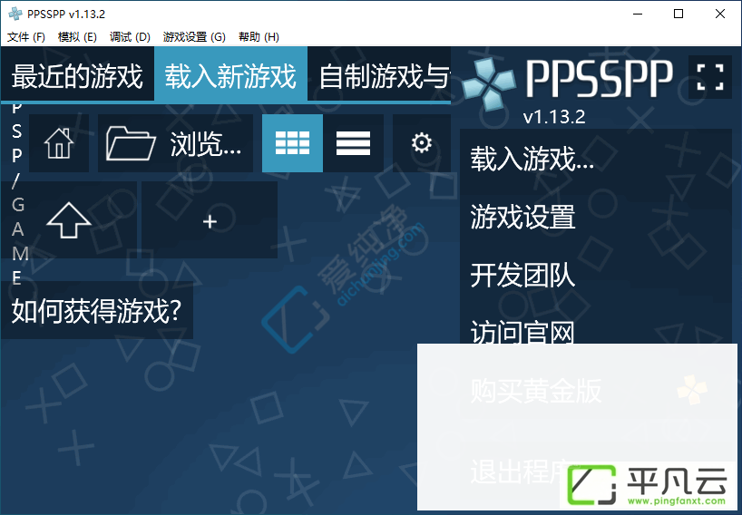Add a new folder with plus button

[210, 220]
